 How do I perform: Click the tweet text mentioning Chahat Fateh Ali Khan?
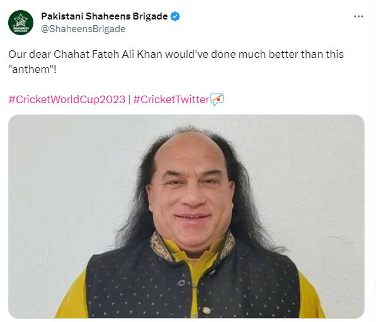(x=176, y=62)
